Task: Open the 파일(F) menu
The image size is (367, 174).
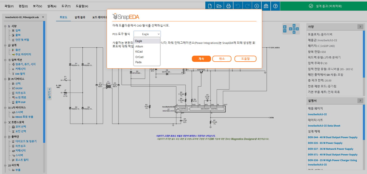Action: pos(9,6)
